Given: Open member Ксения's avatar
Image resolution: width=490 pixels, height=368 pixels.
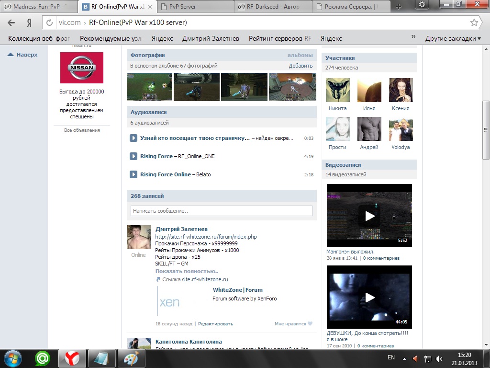Looking at the screenshot, I should click(401, 90).
